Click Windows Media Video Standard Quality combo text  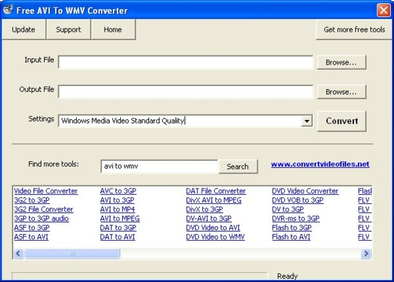point(123,121)
